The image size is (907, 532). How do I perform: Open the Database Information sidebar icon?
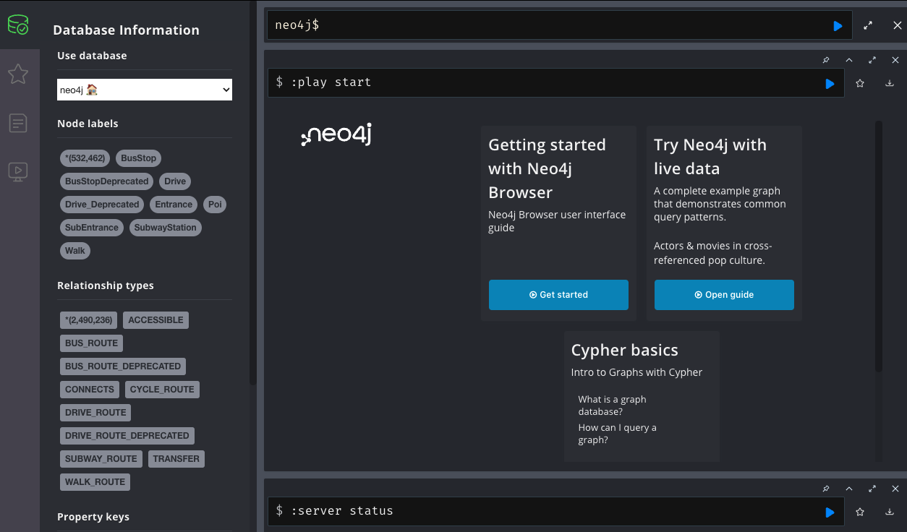18,25
